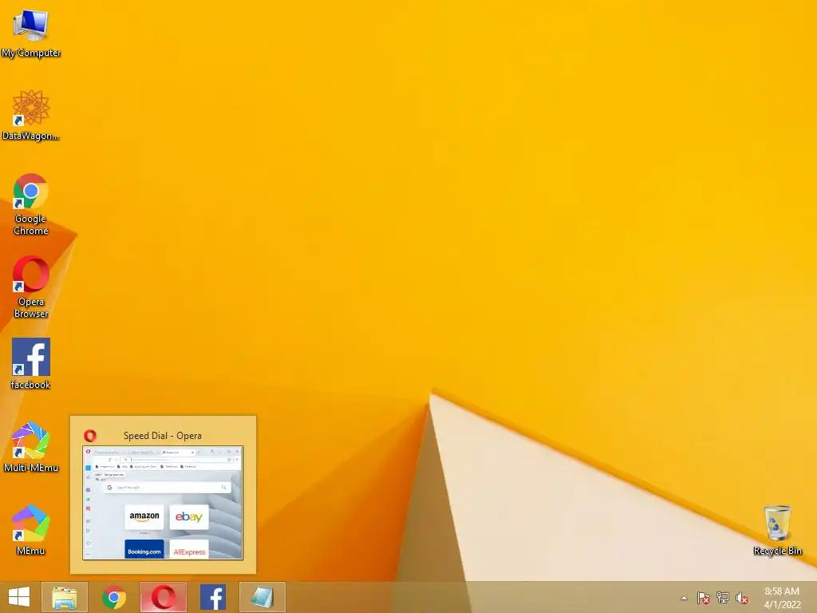
Task: Select the MEmu desktop shortcut
Action: (x=31, y=530)
